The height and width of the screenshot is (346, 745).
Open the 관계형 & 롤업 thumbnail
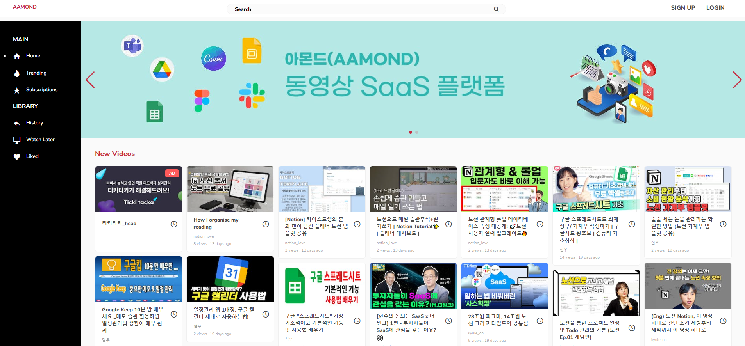coord(505,189)
